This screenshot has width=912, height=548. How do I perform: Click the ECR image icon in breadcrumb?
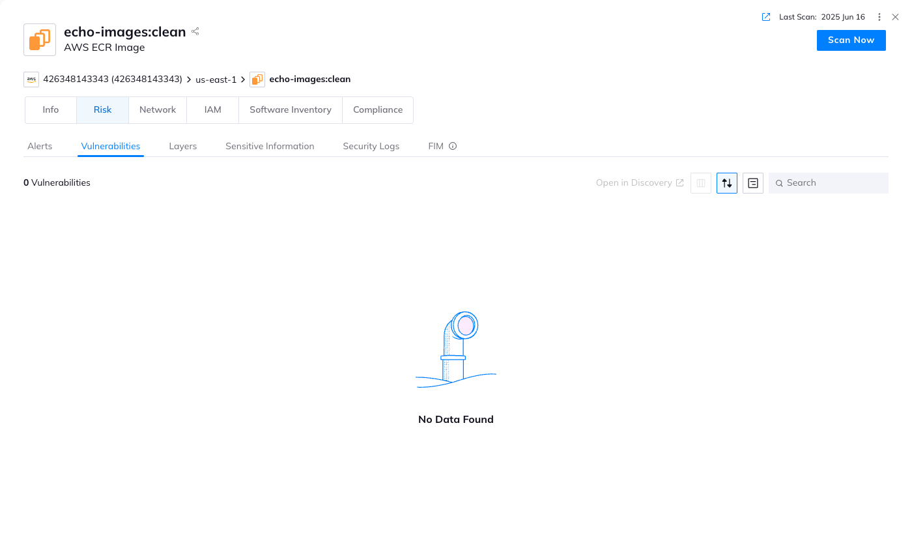click(x=257, y=79)
